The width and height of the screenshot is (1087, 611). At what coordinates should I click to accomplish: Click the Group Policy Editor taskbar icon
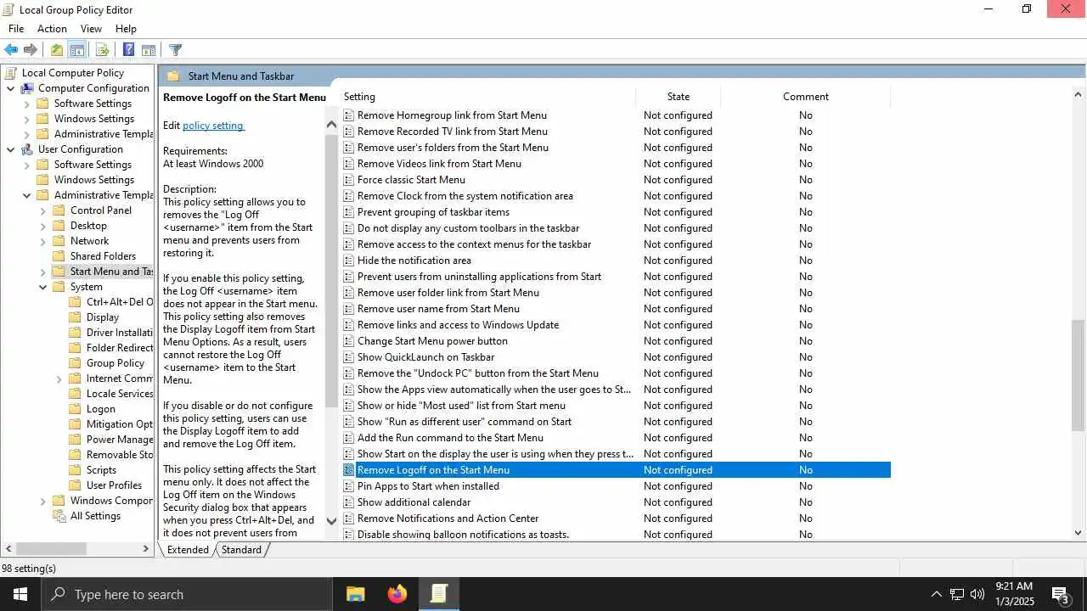[x=438, y=594]
